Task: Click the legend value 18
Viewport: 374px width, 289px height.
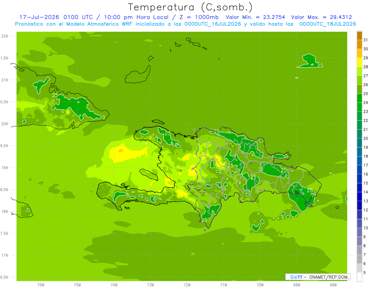Action: (x=366, y=156)
